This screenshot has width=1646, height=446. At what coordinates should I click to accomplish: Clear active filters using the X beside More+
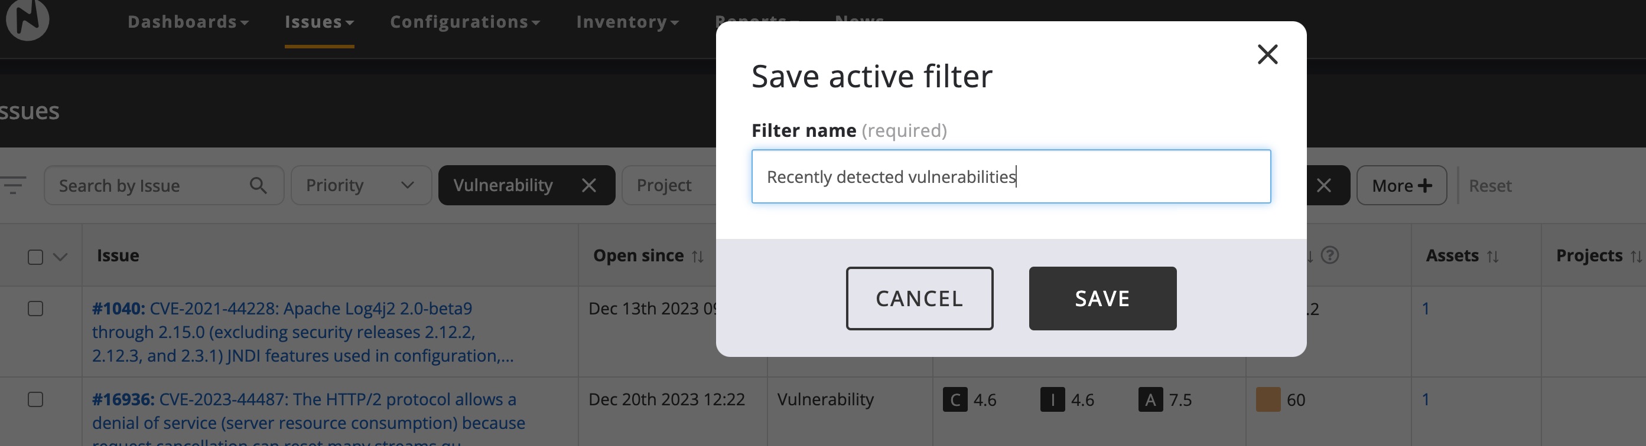(1323, 185)
